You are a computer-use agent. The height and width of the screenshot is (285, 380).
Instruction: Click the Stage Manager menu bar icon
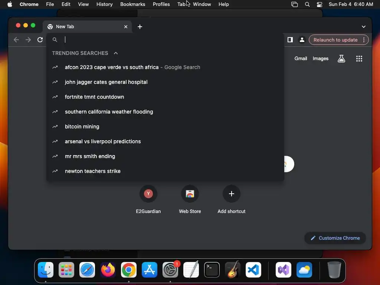pyautogui.click(x=294, y=4)
